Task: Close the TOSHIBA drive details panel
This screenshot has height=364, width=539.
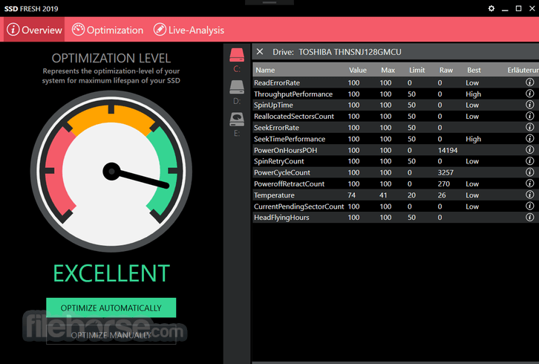Action: coord(260,51)
